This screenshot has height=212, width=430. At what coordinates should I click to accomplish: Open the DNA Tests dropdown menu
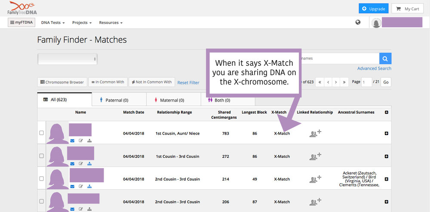[53, 23]
